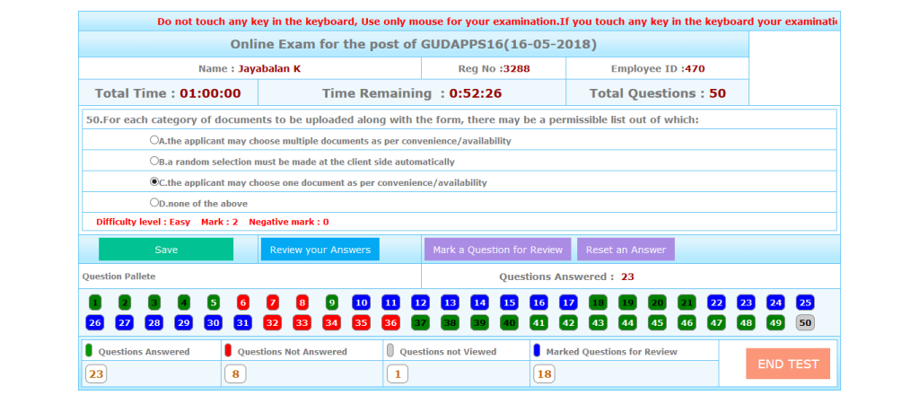Click the scrolling red warning message
This screenshot has width=919, height=404.
[497, 22]
